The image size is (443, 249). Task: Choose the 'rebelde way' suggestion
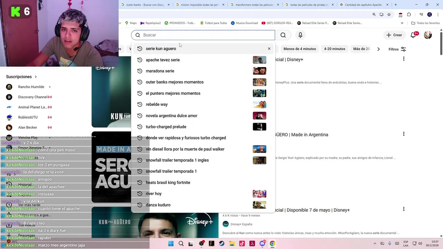[203, 104]
